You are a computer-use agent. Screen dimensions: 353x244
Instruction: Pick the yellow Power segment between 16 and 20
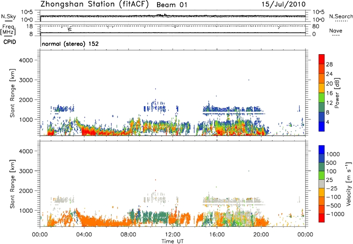[x=322, y=88]
